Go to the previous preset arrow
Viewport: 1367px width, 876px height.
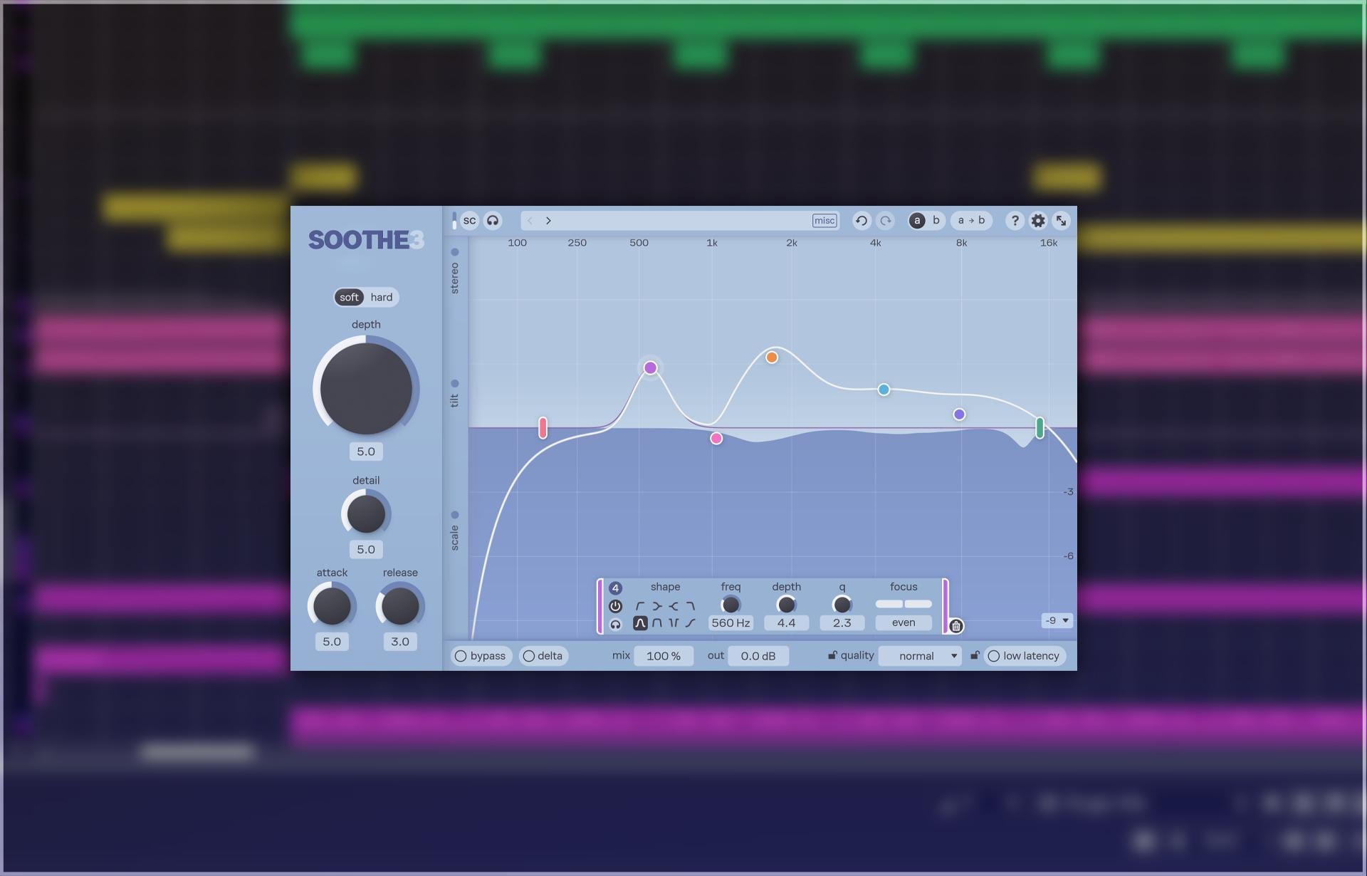[x=530, y=221]
